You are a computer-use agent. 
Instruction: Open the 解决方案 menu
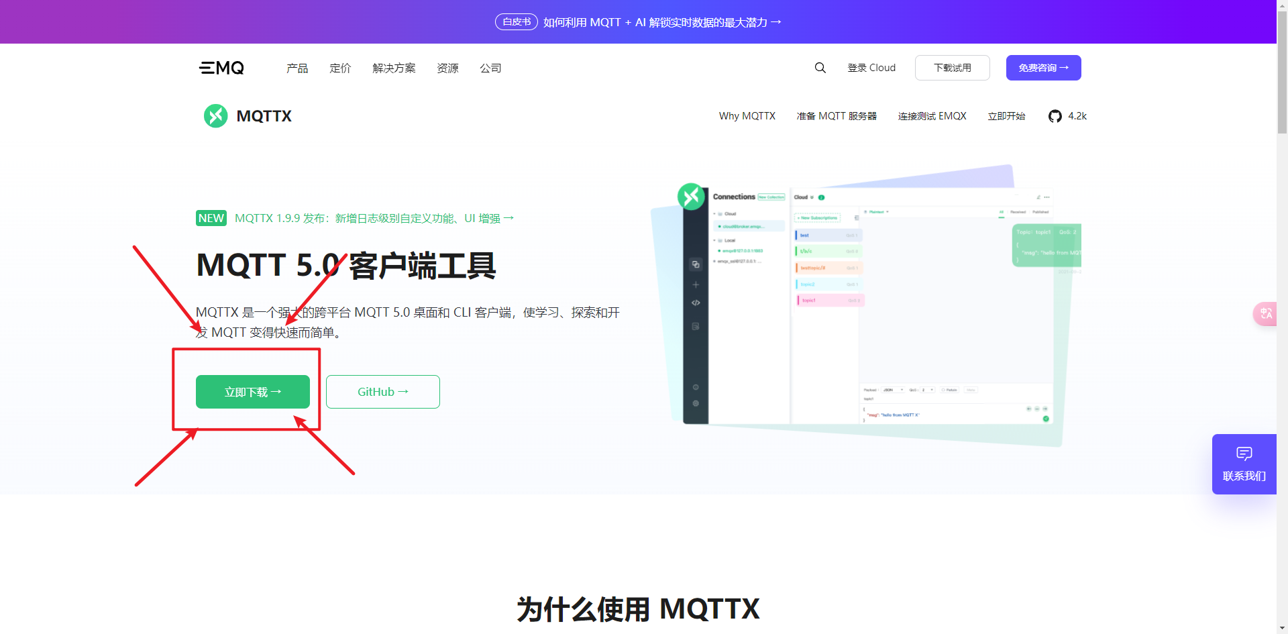(394, 68)
